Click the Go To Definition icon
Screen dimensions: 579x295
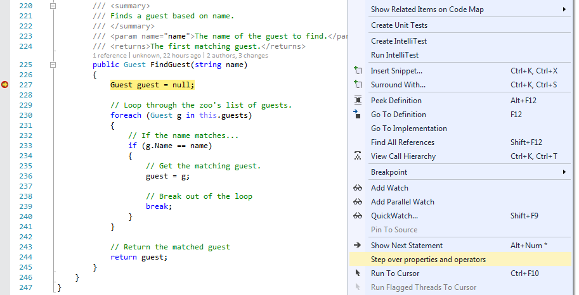tap(358, 115)
